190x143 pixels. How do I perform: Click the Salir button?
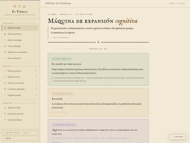coord(20,138)
